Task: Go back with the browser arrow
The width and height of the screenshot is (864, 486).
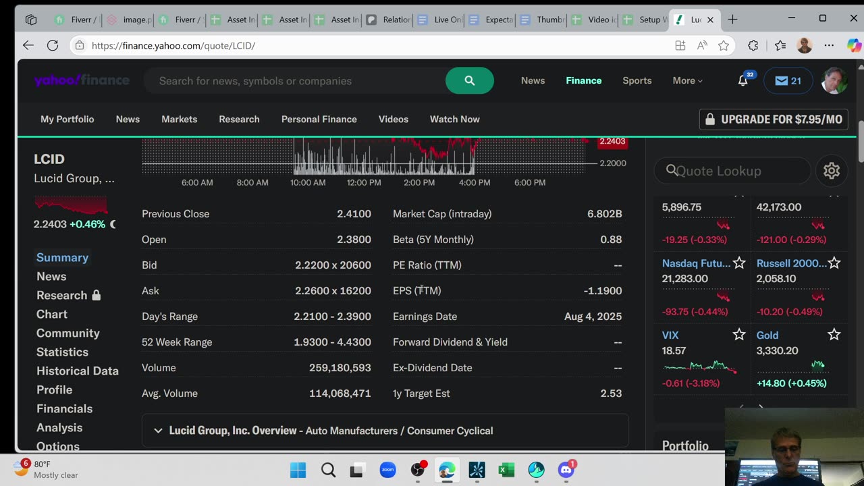Action: point(28,45)
